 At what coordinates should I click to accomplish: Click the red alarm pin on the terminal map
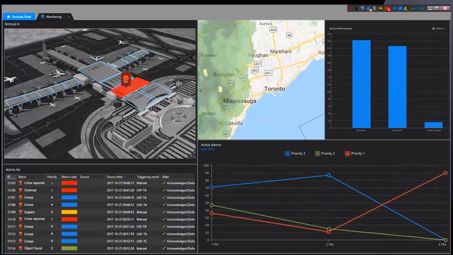126,79
